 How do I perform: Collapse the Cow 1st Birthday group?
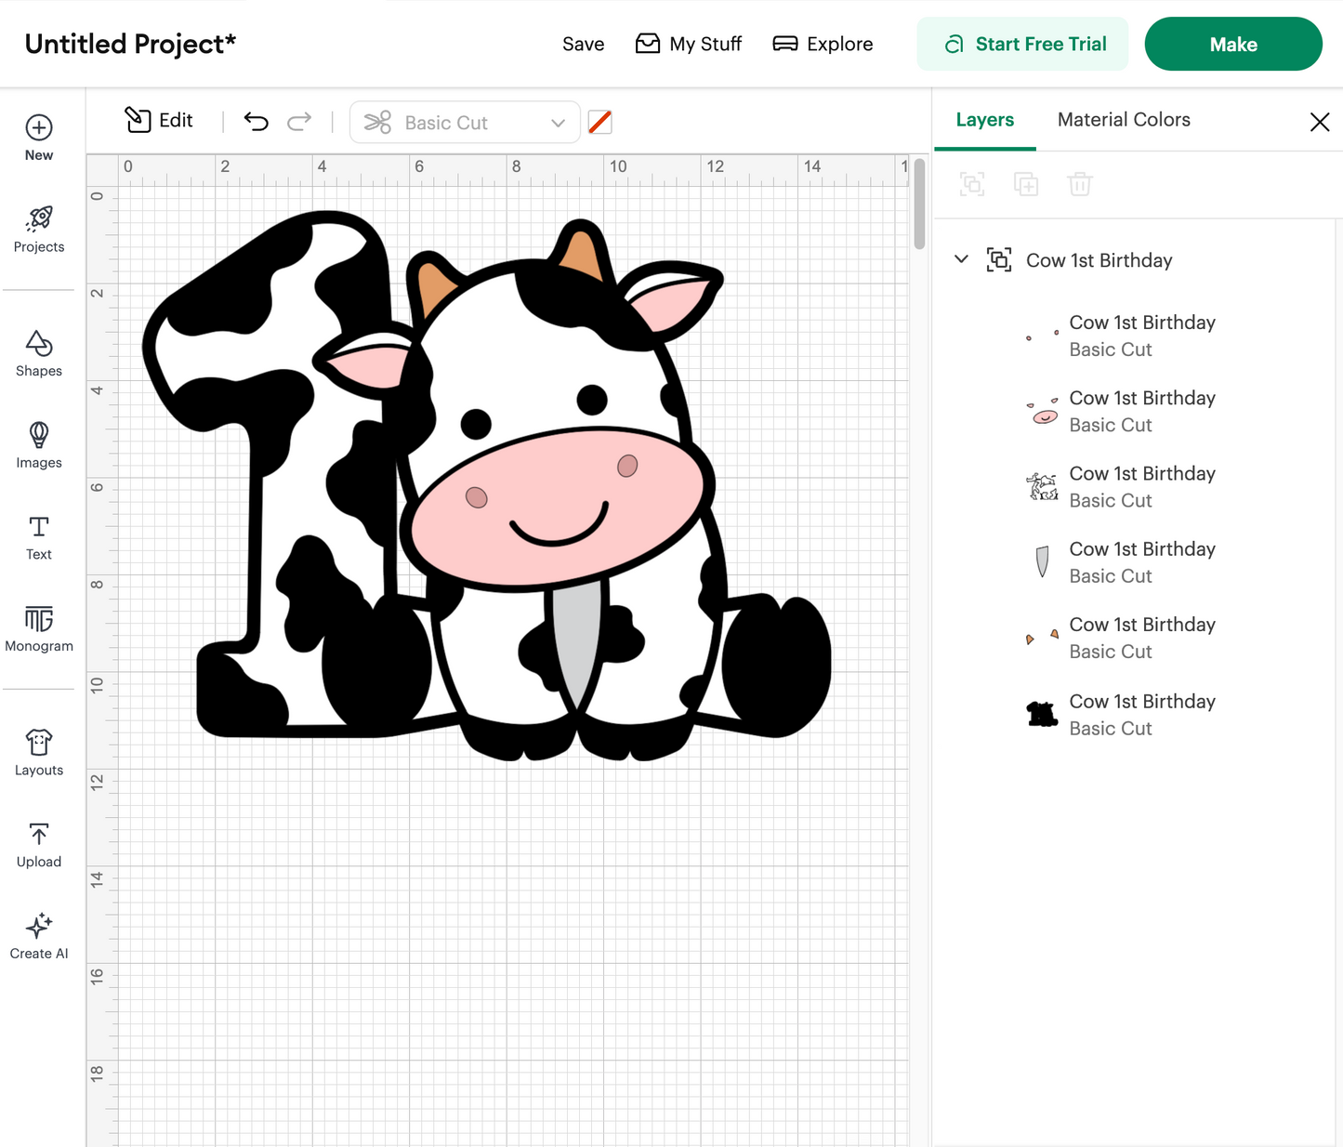961,259
